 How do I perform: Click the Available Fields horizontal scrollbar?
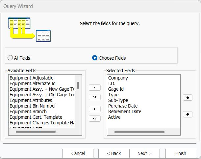tap(36, 132)
